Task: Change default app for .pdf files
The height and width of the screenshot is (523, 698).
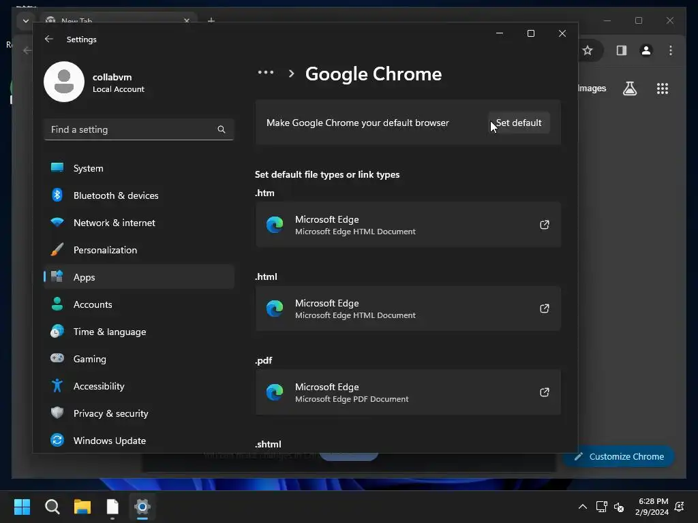Action: [408, 392]
